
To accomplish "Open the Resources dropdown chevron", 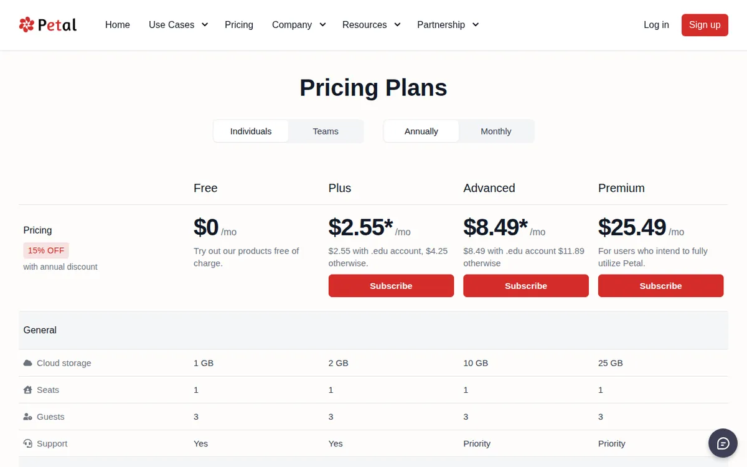I will [x=397, y=25].
